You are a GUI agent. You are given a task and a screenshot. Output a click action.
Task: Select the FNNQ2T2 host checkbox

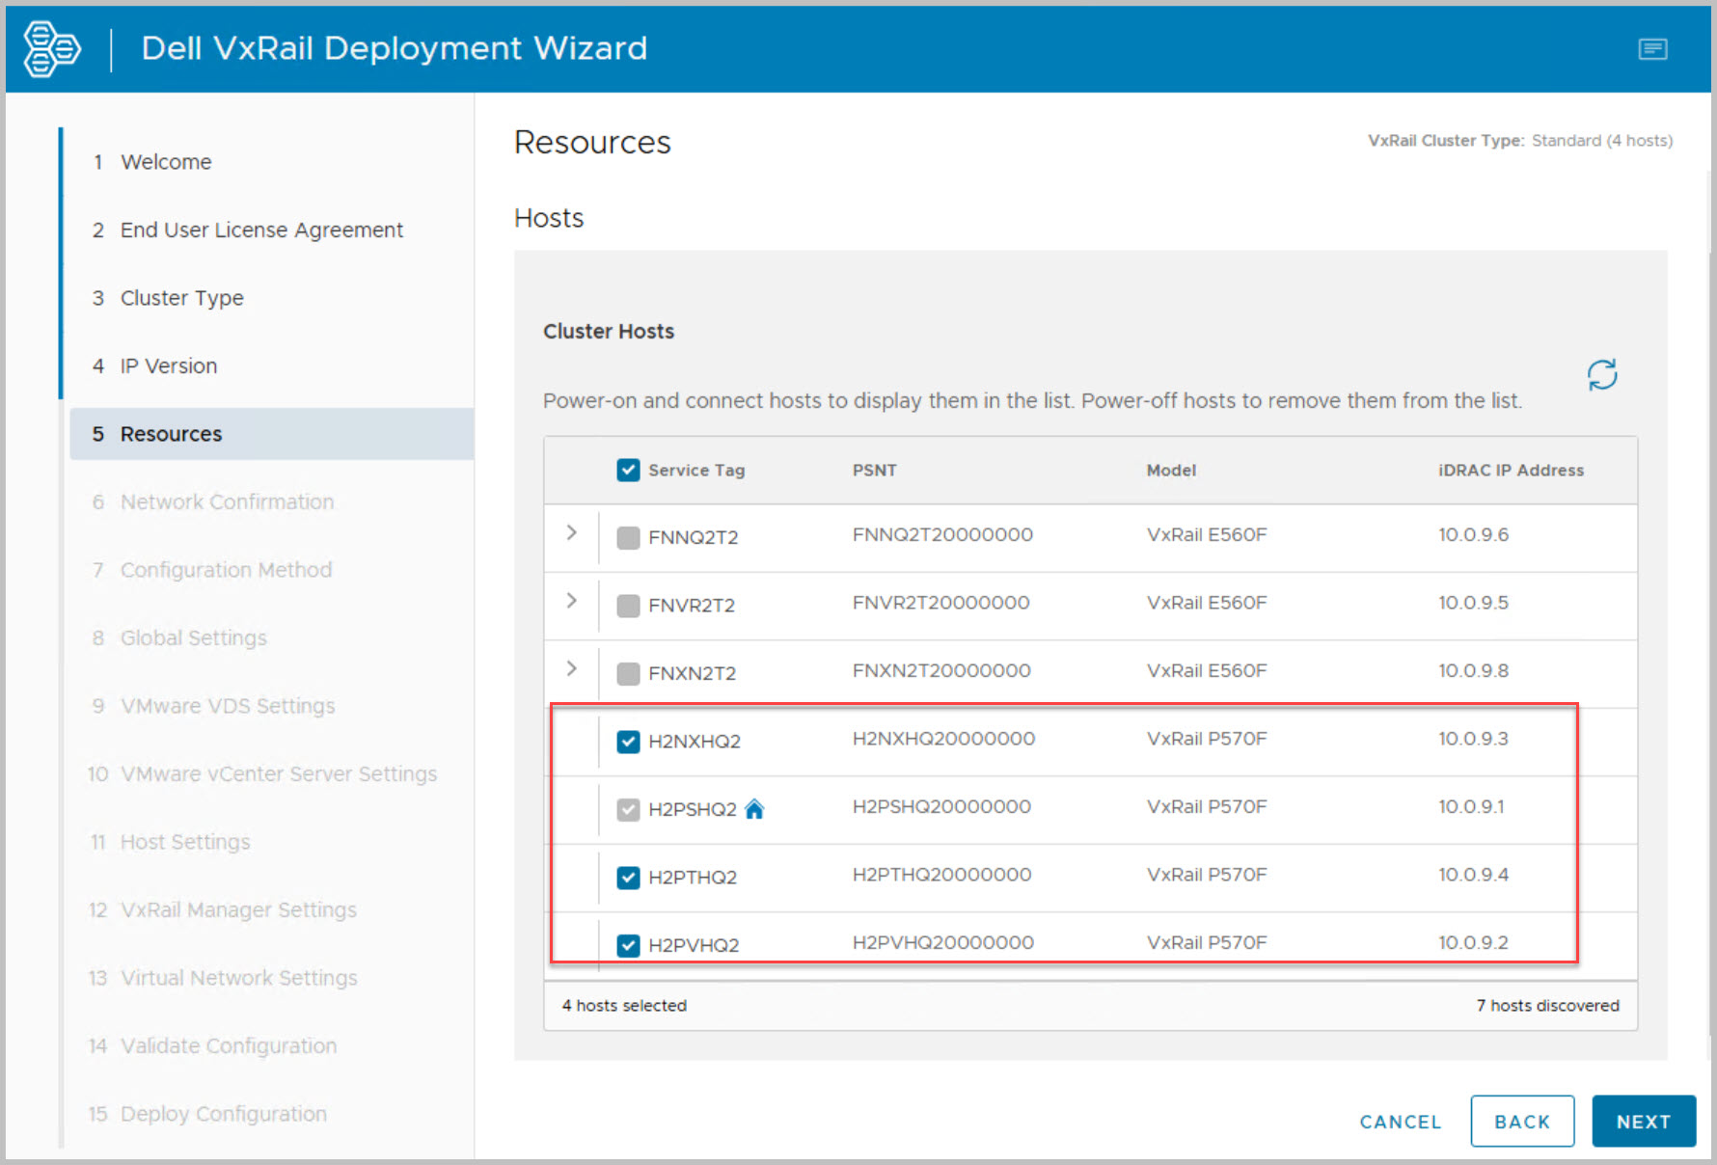628,538
